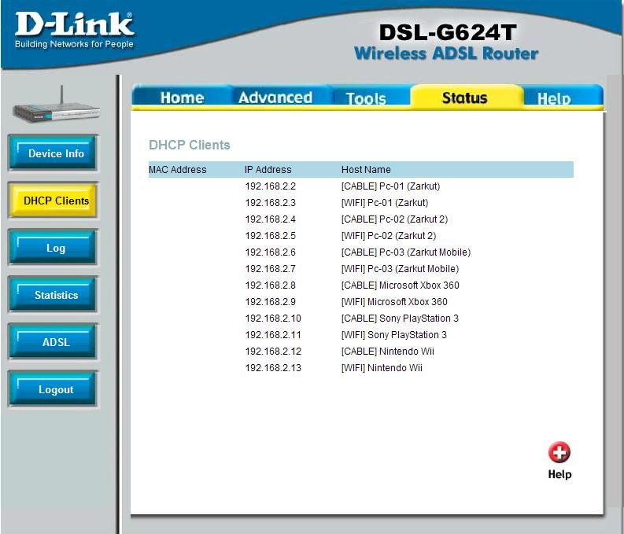Select IP address 192.168.2.7

click(x=270, y=269)
